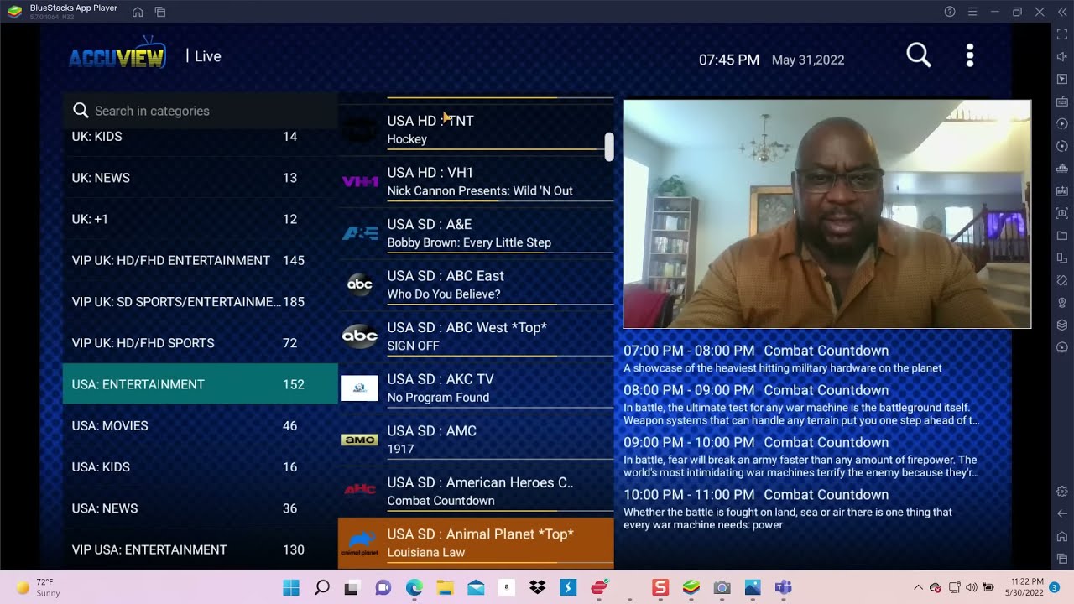
Task: Click the 08:00 PM Combat Countdown listing
Action: 801,404
